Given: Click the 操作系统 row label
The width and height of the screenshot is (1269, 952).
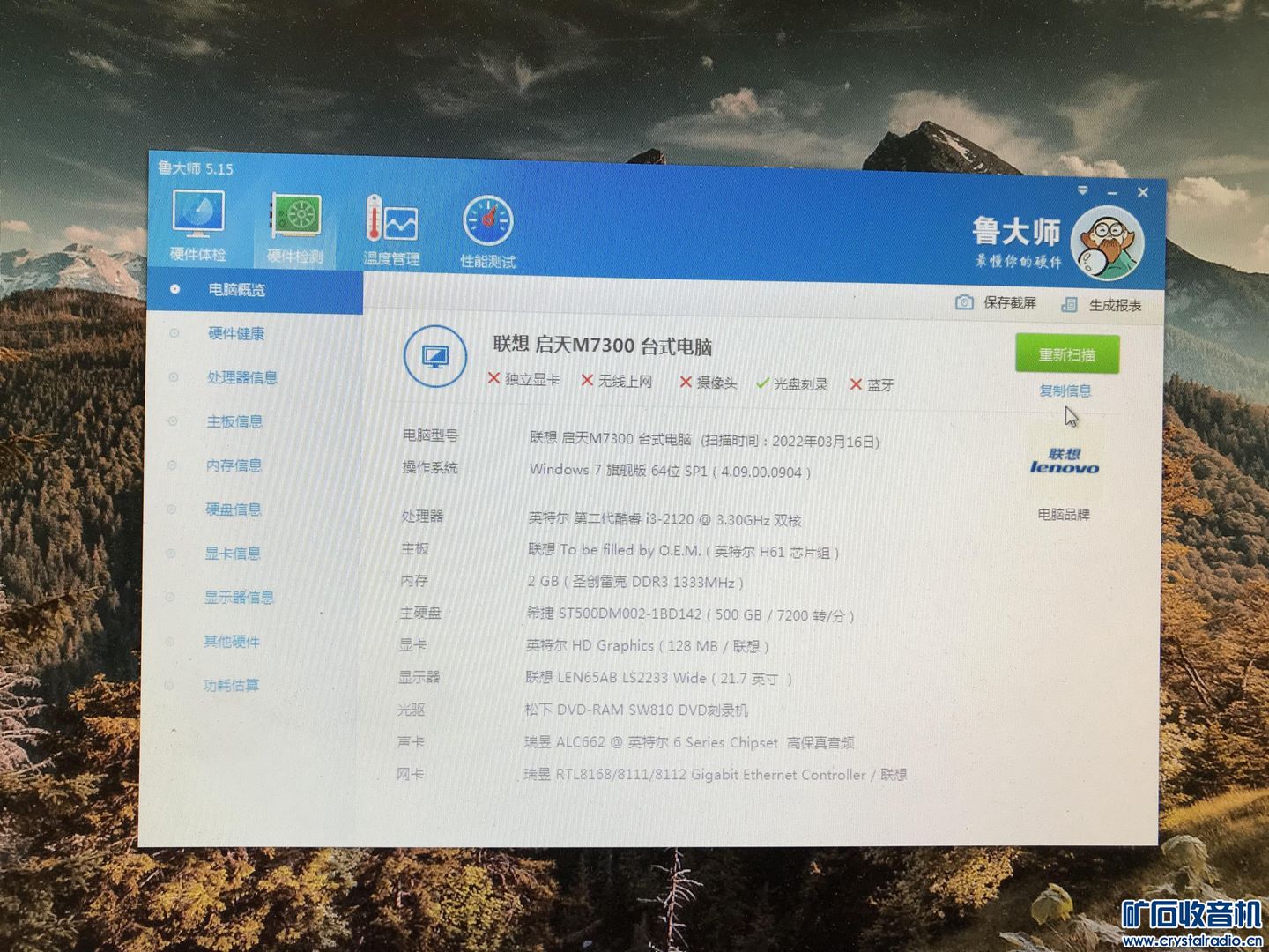Looking at the screenshot, I should click(x=430, y=467).
